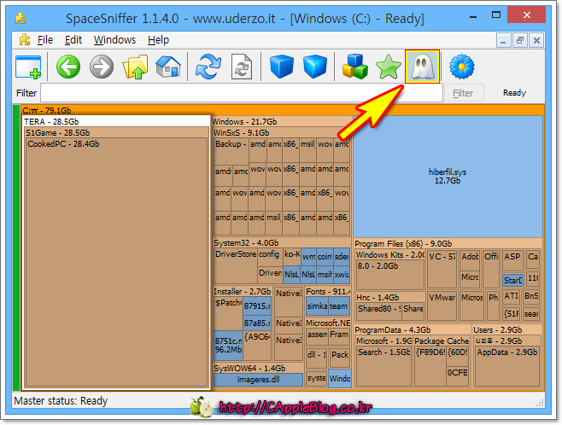Click the blue flower Donate icon

461,67
